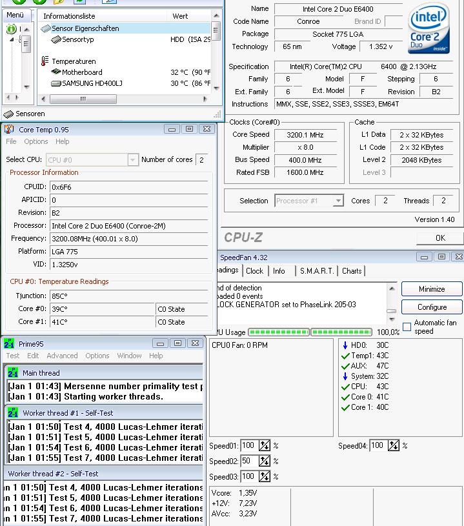Screen dimensions: 464x526
Task: Click the Sensoren status bar chip icon
Action: pos(8,114)
